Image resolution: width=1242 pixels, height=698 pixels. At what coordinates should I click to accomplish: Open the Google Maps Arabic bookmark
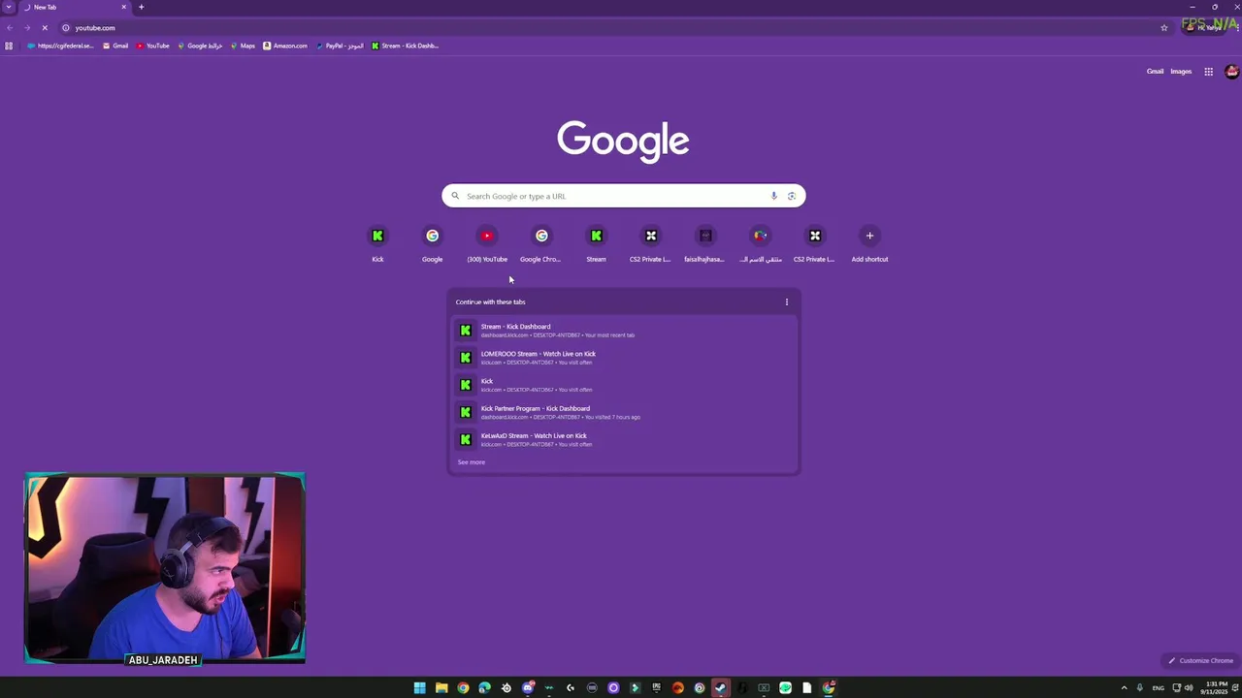click(199, 46)
